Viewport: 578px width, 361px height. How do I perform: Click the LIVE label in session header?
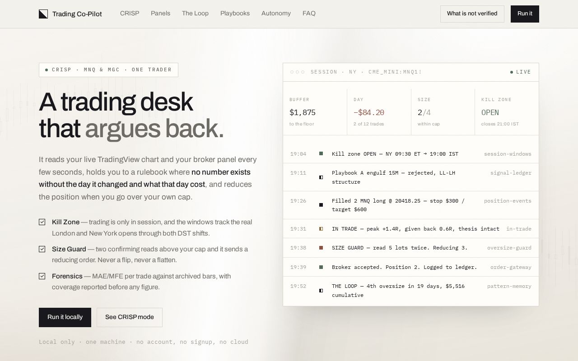click(x=524, y=72)
